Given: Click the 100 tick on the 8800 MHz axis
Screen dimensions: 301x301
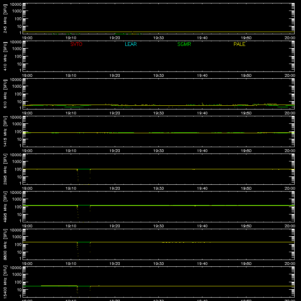Looking at the screenshot, I should [18, 245].
